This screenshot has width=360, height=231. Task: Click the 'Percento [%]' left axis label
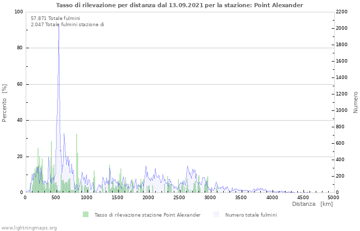point(5,103)
